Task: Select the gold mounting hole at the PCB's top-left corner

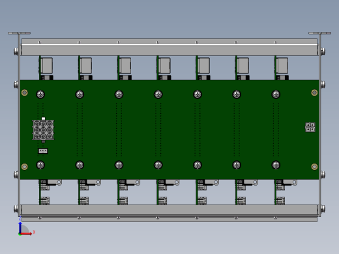Action: click(x=25, y=92)
